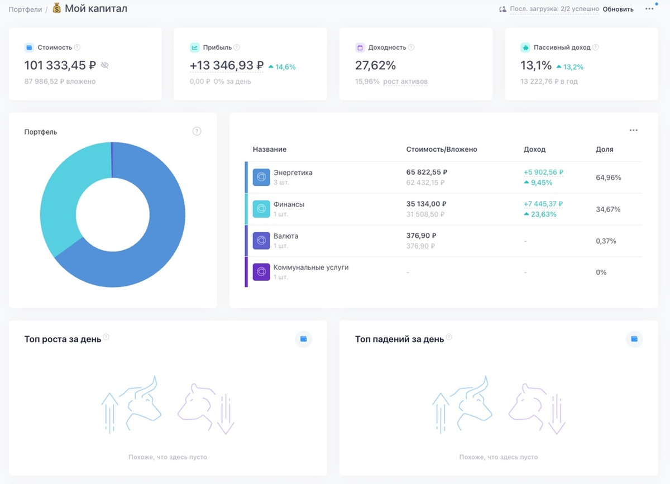Click the +5 902,56 ₽ income value
The image size is (670, 484).
coord(543,172)
